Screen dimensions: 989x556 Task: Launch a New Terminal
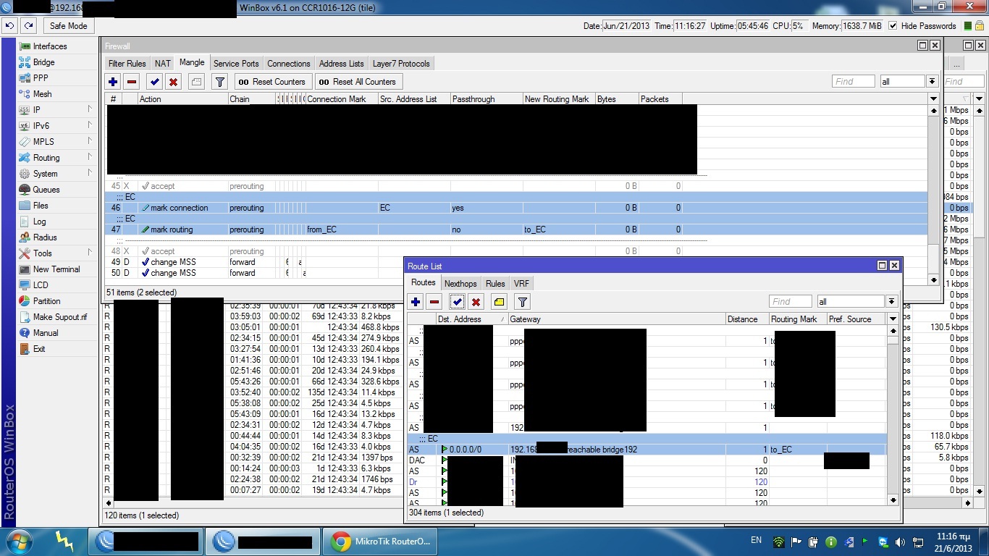coord(56,269)
